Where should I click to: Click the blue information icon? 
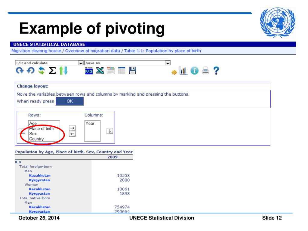(x=194, y=71)
